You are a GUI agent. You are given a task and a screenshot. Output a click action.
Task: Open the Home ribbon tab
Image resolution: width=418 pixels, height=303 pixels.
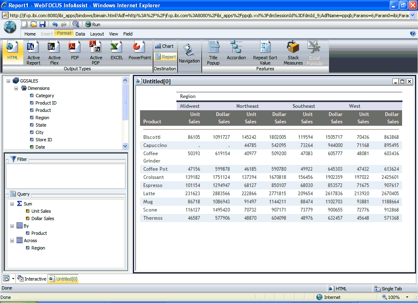coord(30,34)
